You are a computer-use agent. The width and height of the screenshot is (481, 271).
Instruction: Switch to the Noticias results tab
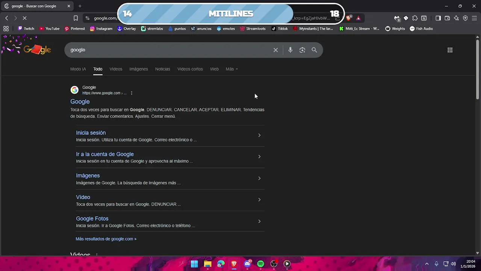pyautogui.click(x=163, y=69)
